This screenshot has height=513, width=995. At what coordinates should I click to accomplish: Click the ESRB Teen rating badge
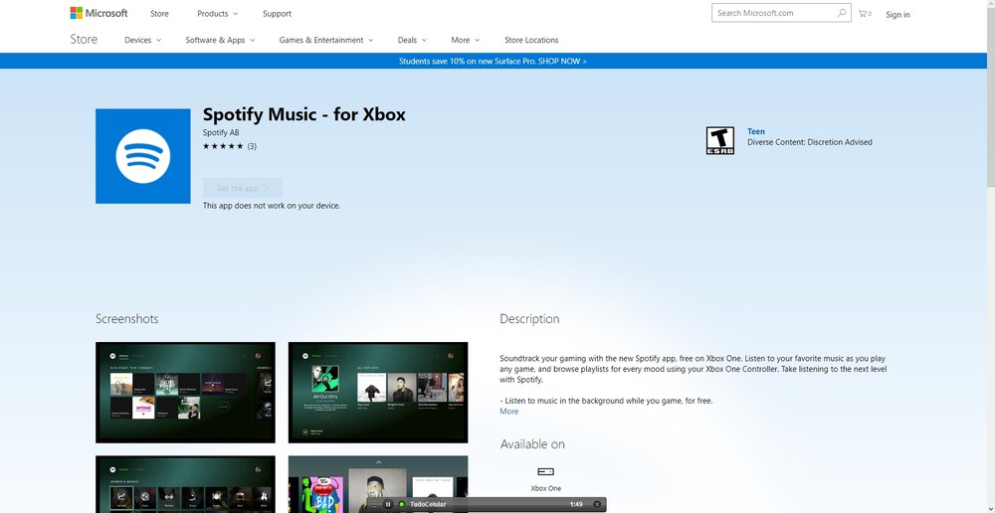[720, 140]
